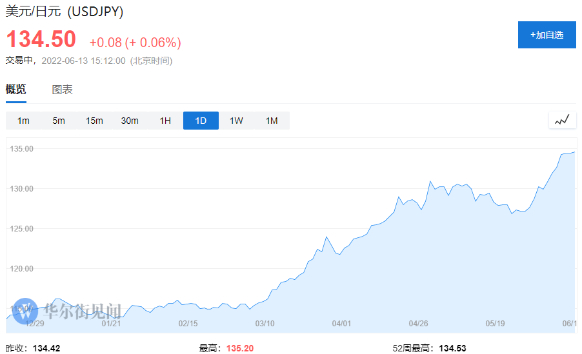Click the 2022-06-13 15:12:00 timestamp
This screenshot has height=354, width=582.
(x=83, y=61)
